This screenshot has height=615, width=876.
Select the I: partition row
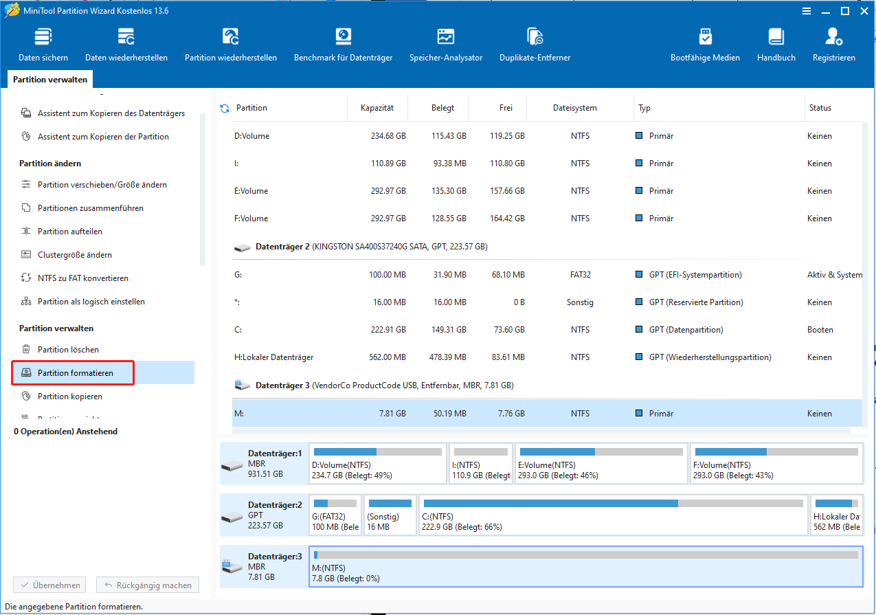[x=547, y=164]
